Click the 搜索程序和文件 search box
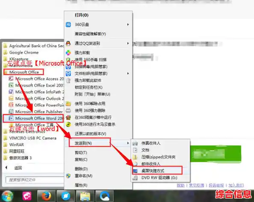The width and height of the screenshot is (254, 202). 35,180
